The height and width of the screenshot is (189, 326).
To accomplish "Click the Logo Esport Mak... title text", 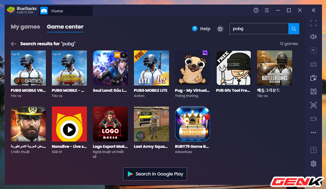I will click(110, 147).
